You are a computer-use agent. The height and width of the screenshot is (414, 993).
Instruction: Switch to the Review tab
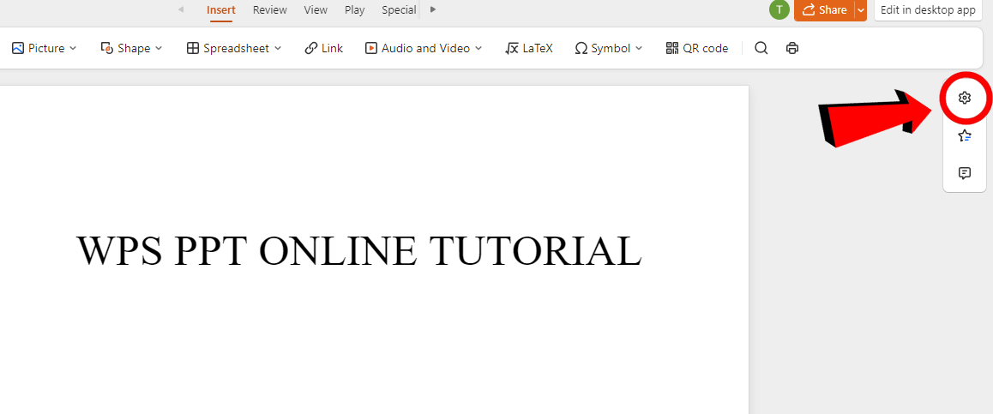[x=270, y=10]
